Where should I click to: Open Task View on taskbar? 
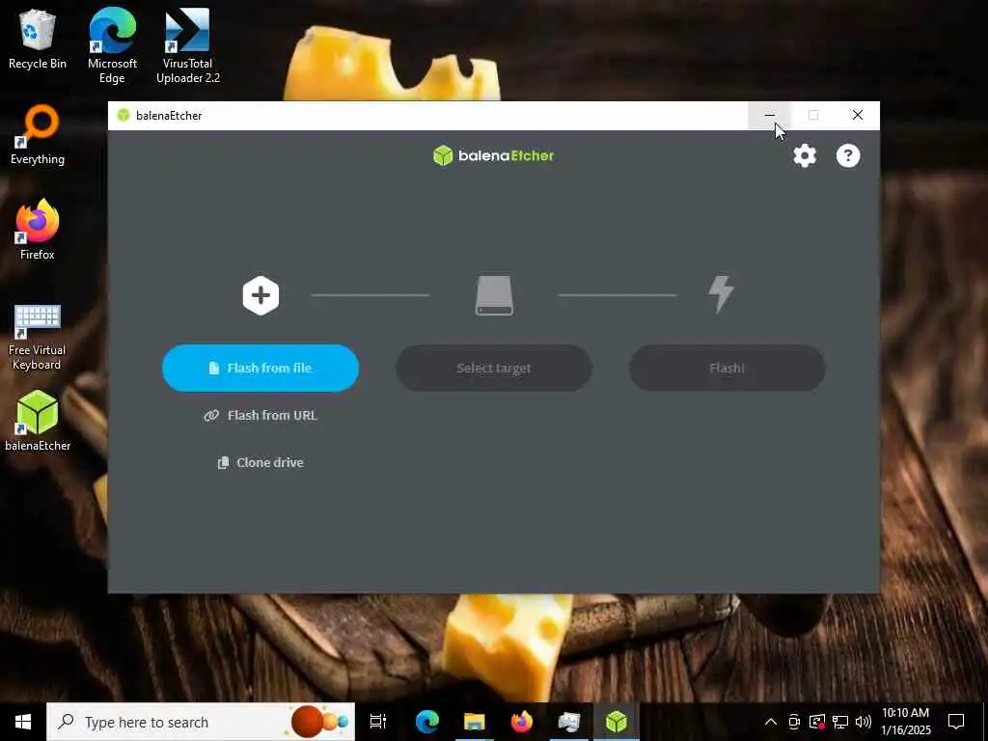coord(378,722)
